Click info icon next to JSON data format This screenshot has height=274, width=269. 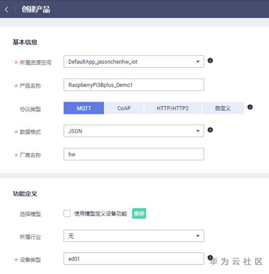tap(210, 130)
